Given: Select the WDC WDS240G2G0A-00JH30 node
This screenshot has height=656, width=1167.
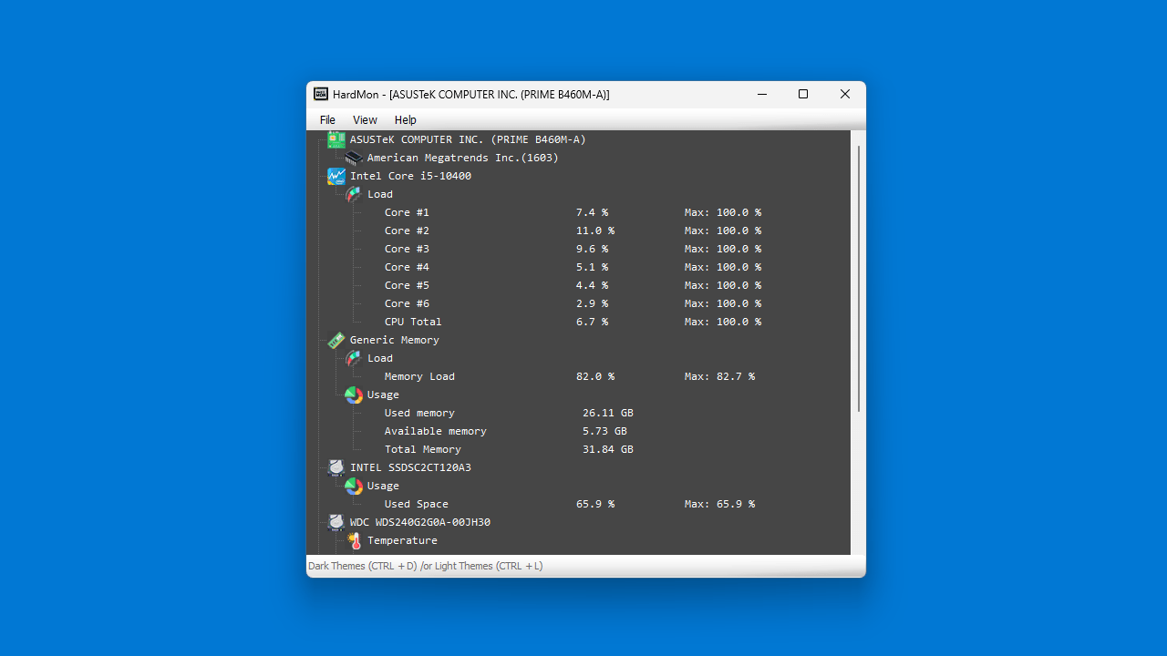Looking at the screenshot, I should (x=420, y=522).
